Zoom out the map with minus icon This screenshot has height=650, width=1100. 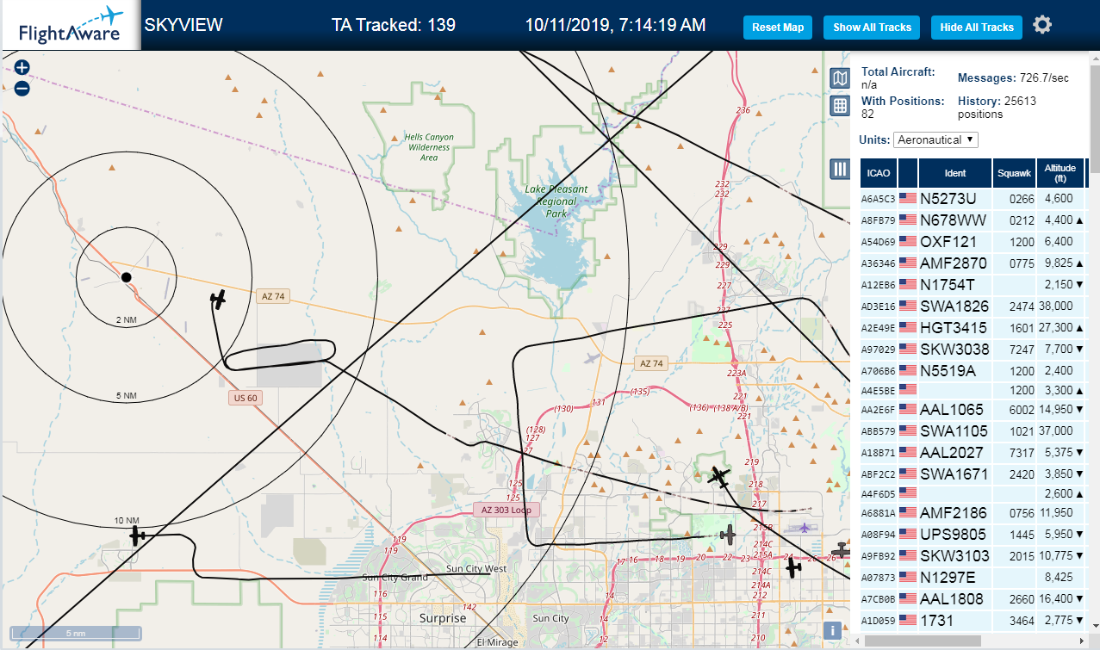pos(22,88)
